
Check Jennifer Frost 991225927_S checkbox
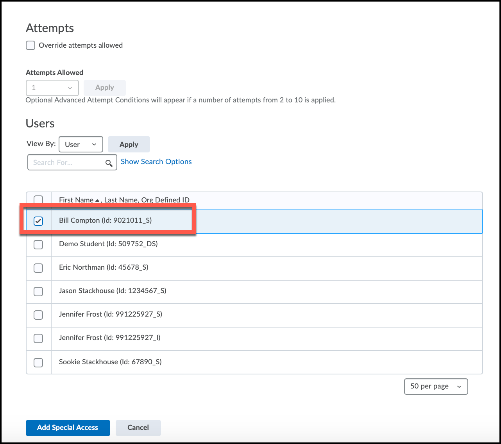pos(38,315)
